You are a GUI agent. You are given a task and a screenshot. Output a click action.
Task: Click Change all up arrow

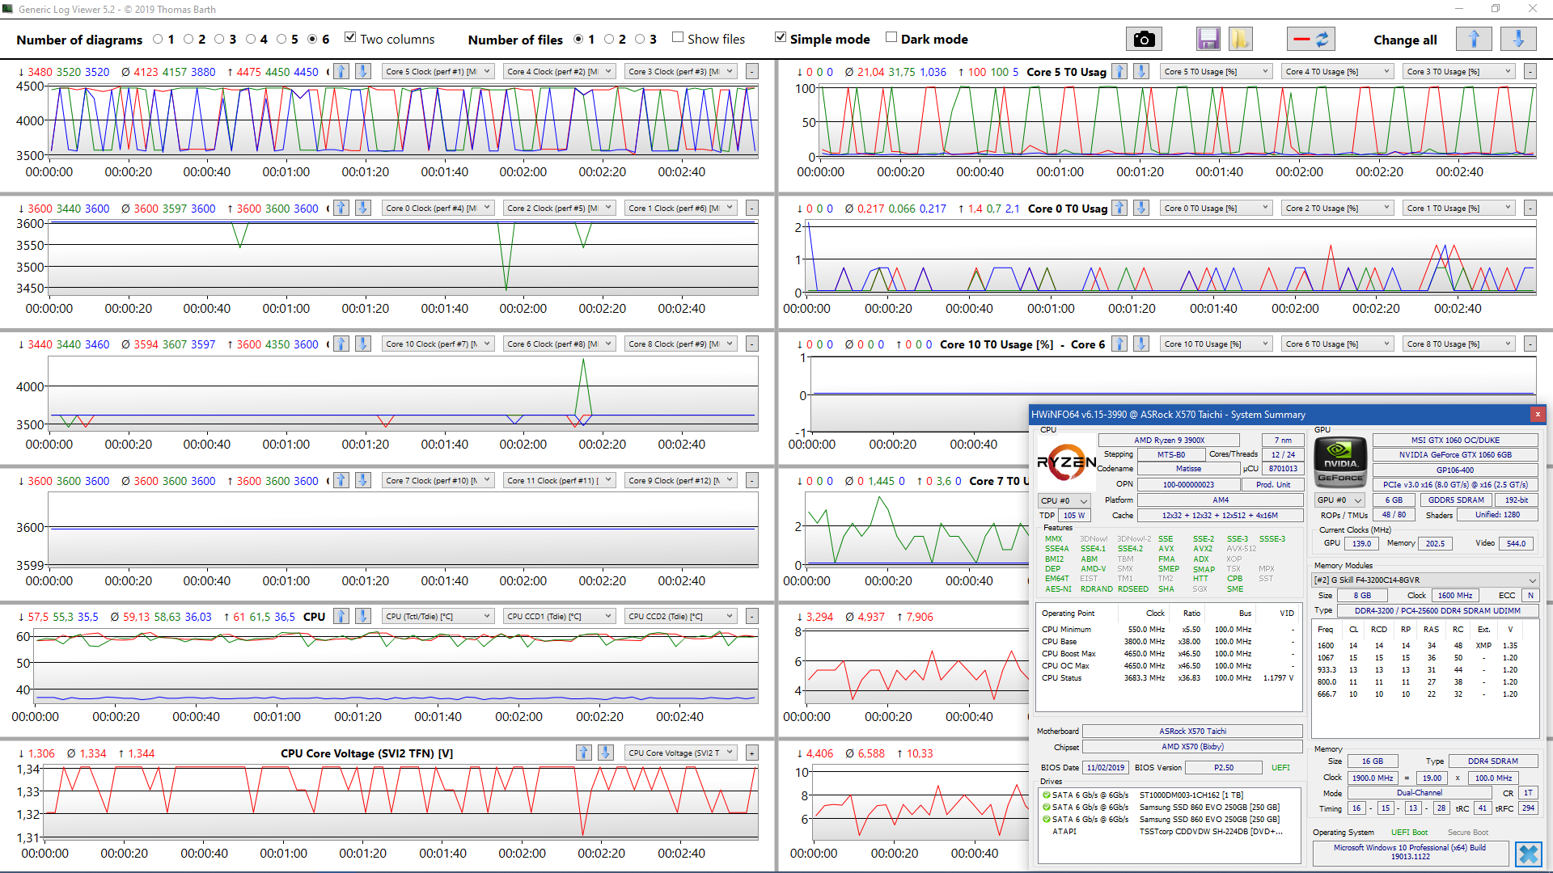click(x=1473, y=39)
